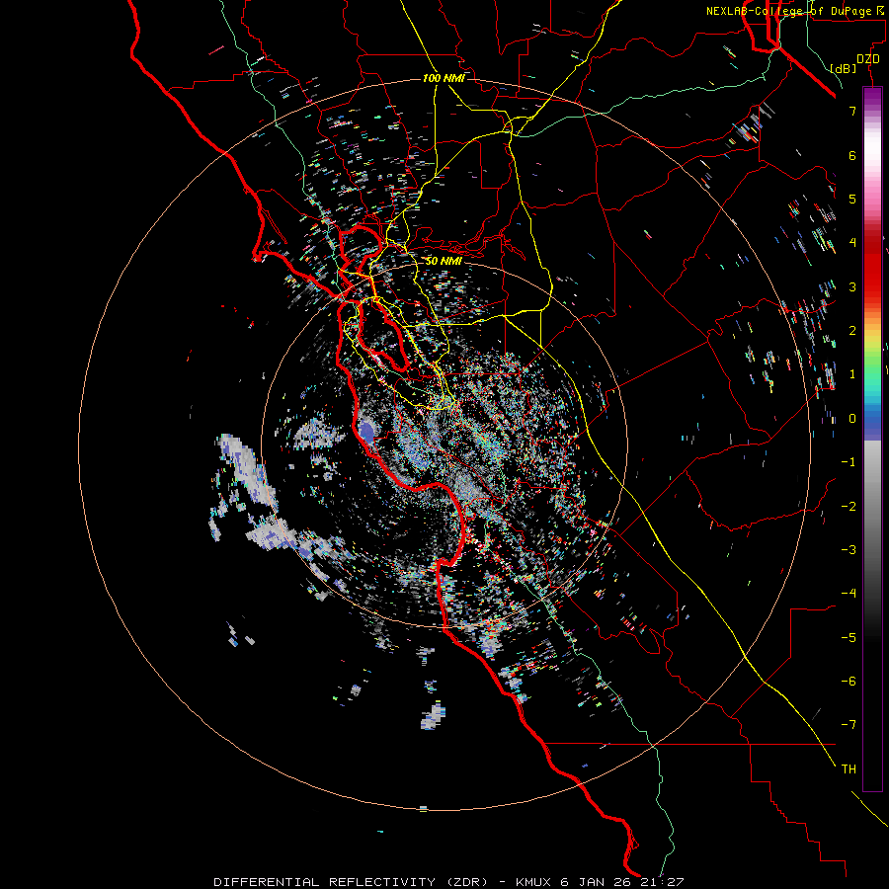Click the KMUX radar site identifier
This screenshot has width=889, height=889.
(x=535, y=882)
